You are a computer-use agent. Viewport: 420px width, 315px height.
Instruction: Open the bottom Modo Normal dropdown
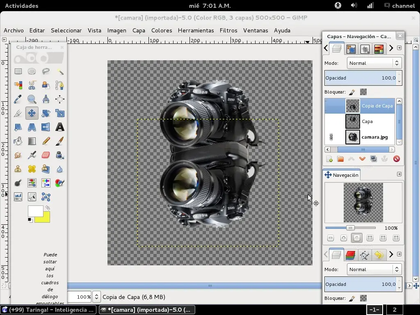click(374, 269)
